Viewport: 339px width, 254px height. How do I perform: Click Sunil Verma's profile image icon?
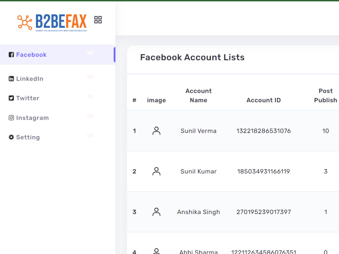pos(156,131)
